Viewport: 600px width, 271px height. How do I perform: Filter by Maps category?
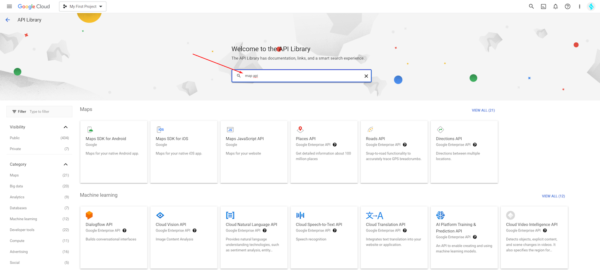click(x=14, y=175)
